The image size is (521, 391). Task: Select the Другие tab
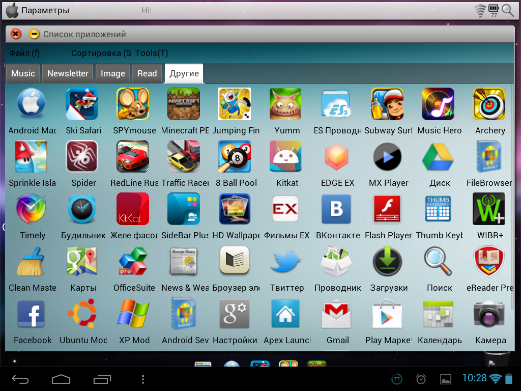pyautogui.click(x=184, y=73)
